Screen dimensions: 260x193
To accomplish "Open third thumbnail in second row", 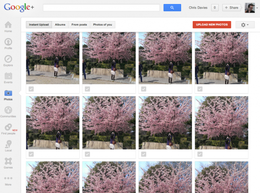I will click(165, 123).
